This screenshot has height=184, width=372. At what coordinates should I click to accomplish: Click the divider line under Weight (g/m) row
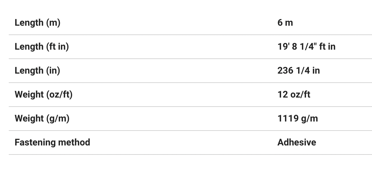(x=190, y=131)
